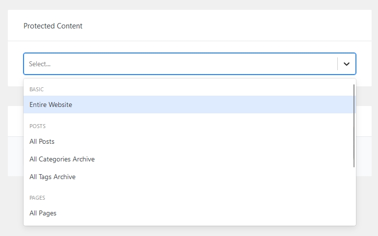Click the POSTS group label
The height and width of the screenshot is (236, 378).
tap(37, 126)
